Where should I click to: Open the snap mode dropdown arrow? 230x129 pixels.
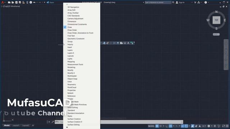click(164, 126)
